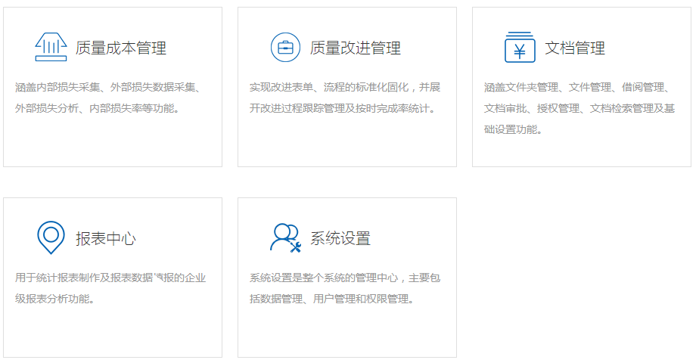Screen dimensions: 699x363
Task: Select blank space at bottom of 系统设置 card
Action: pos(347,333)
